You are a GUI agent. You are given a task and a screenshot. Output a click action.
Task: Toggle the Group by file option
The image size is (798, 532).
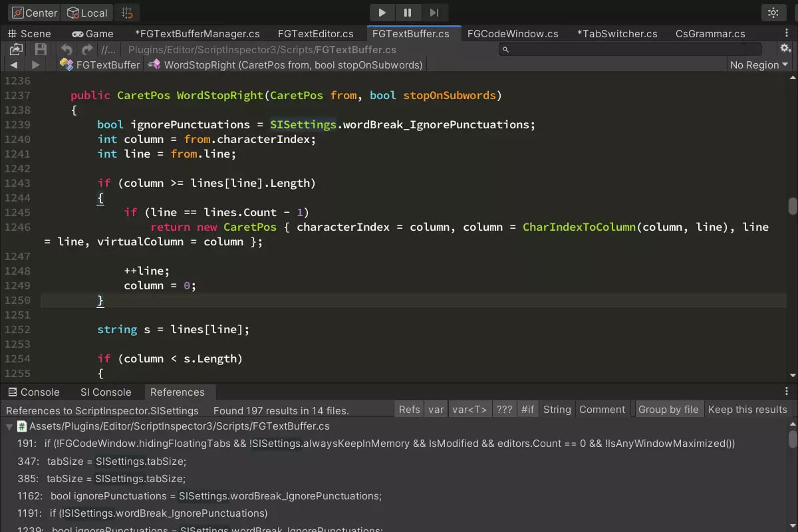669,409
